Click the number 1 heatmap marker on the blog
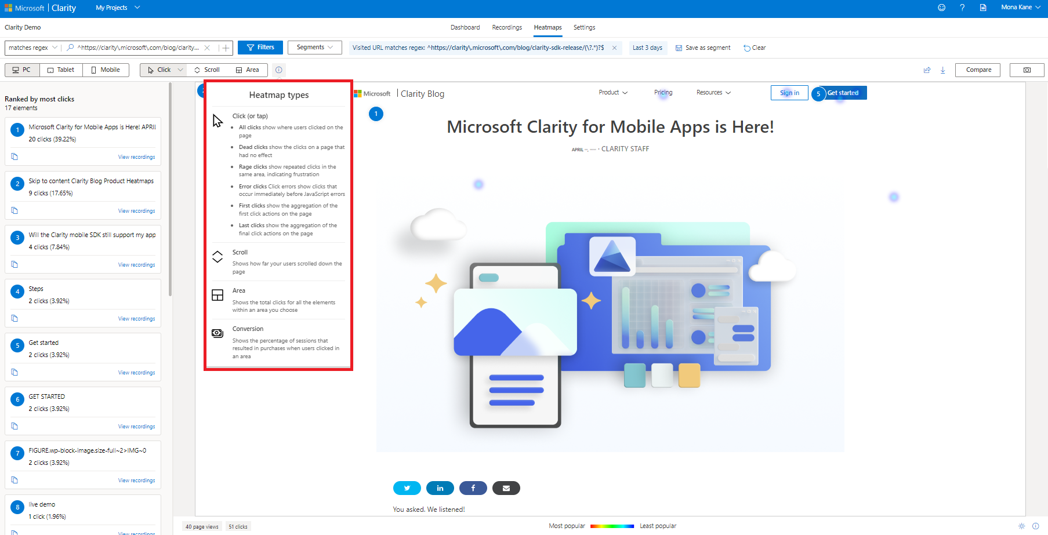 coord(376,114)
